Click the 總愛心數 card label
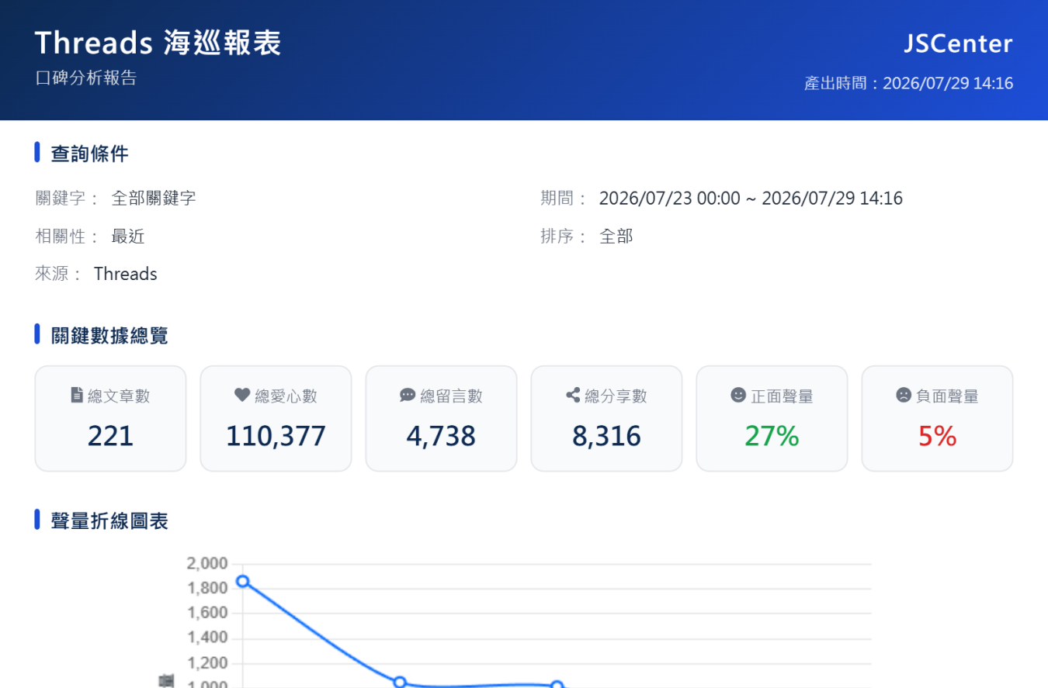1048x688 pixels. (x=286, y=396)
